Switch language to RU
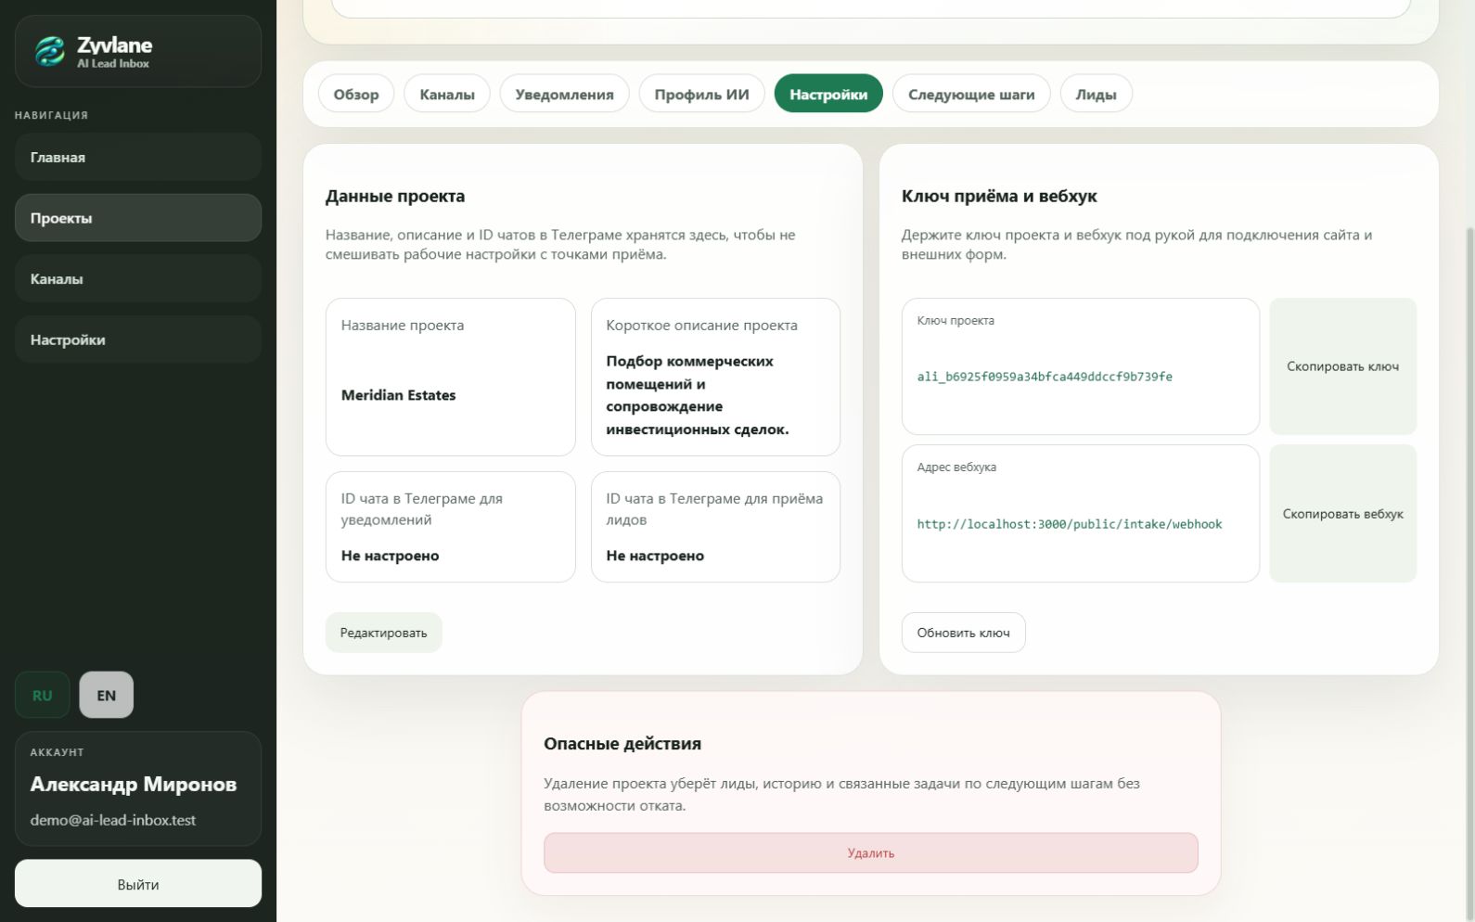The width and height of the screenshot is (1475, 922). click(42, 695)
